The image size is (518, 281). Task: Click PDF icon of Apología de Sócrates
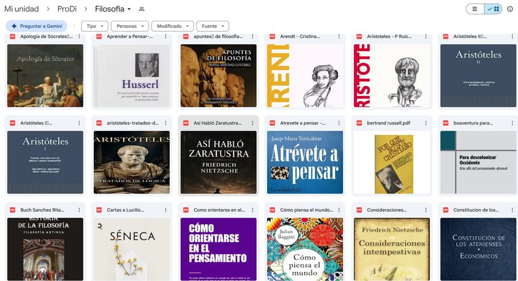(x=13, y=36)
